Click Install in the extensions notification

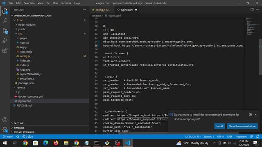pos(219,126)
